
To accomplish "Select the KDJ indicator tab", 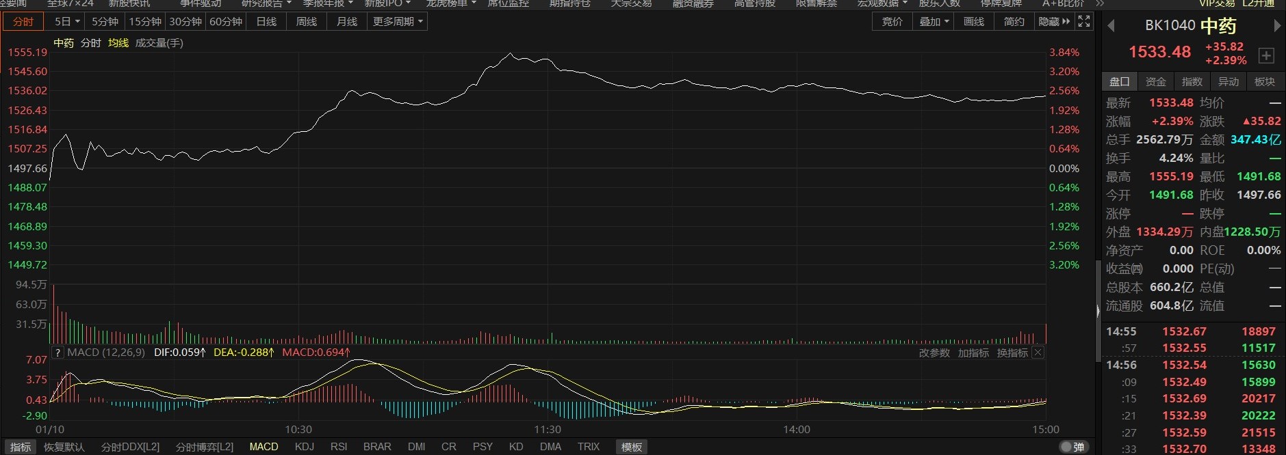I will pyautogui.click(x=305, y=447).
